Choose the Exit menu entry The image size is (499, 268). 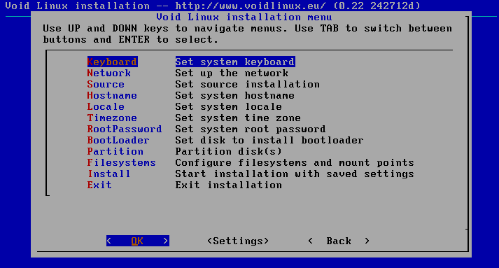(x=99, y=185)
